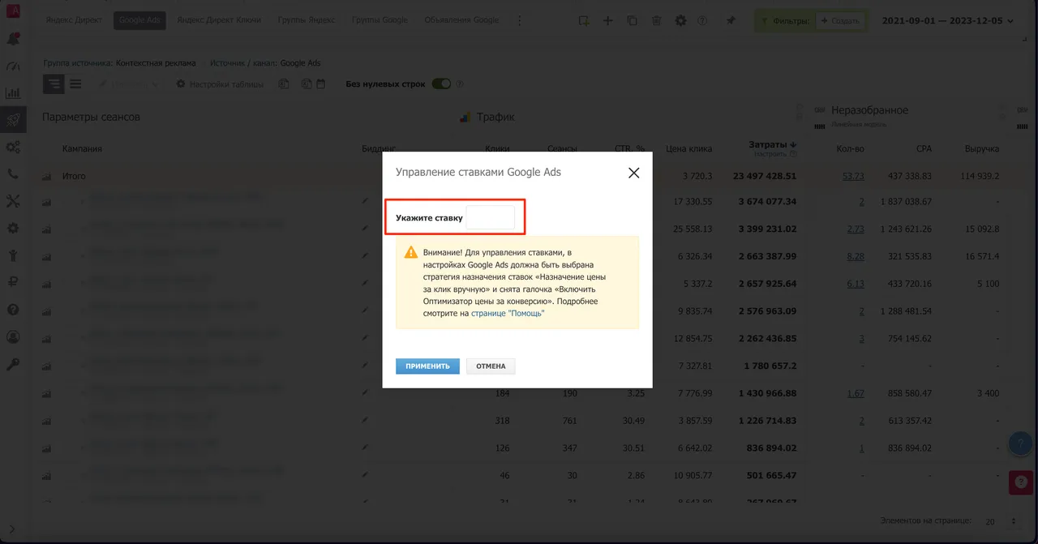The width and height of the screenshot is (1038, 544).
Task: Open the phone calls icon in sidebar
Action: tap(13, 173)
